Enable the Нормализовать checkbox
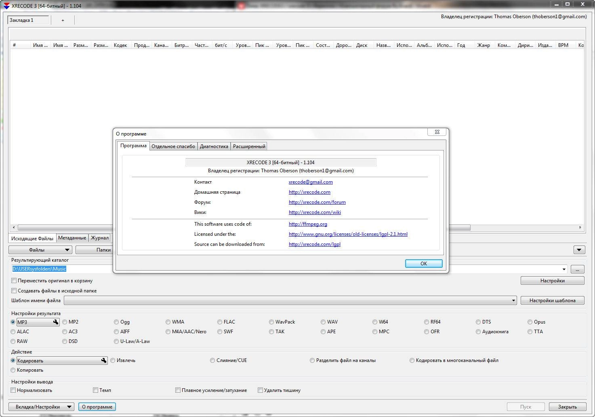The image size is (595, 417). [x=13, y=390]
